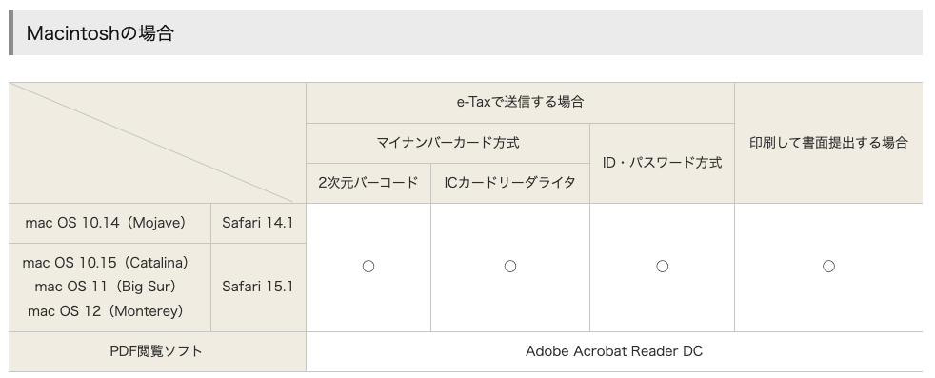935x378 pixels.
Task: Click the circle mark under ICカードリーダライタ
Action: pyautogui.click(x=509, y=267)
